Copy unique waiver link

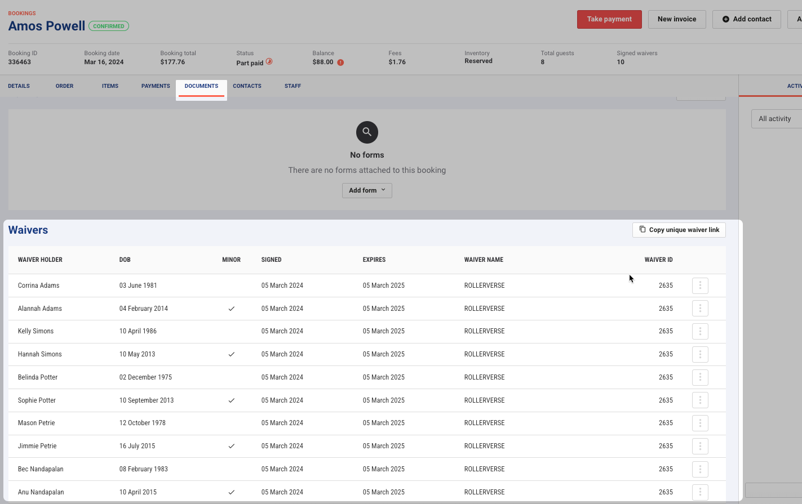[x=679, y=230]
